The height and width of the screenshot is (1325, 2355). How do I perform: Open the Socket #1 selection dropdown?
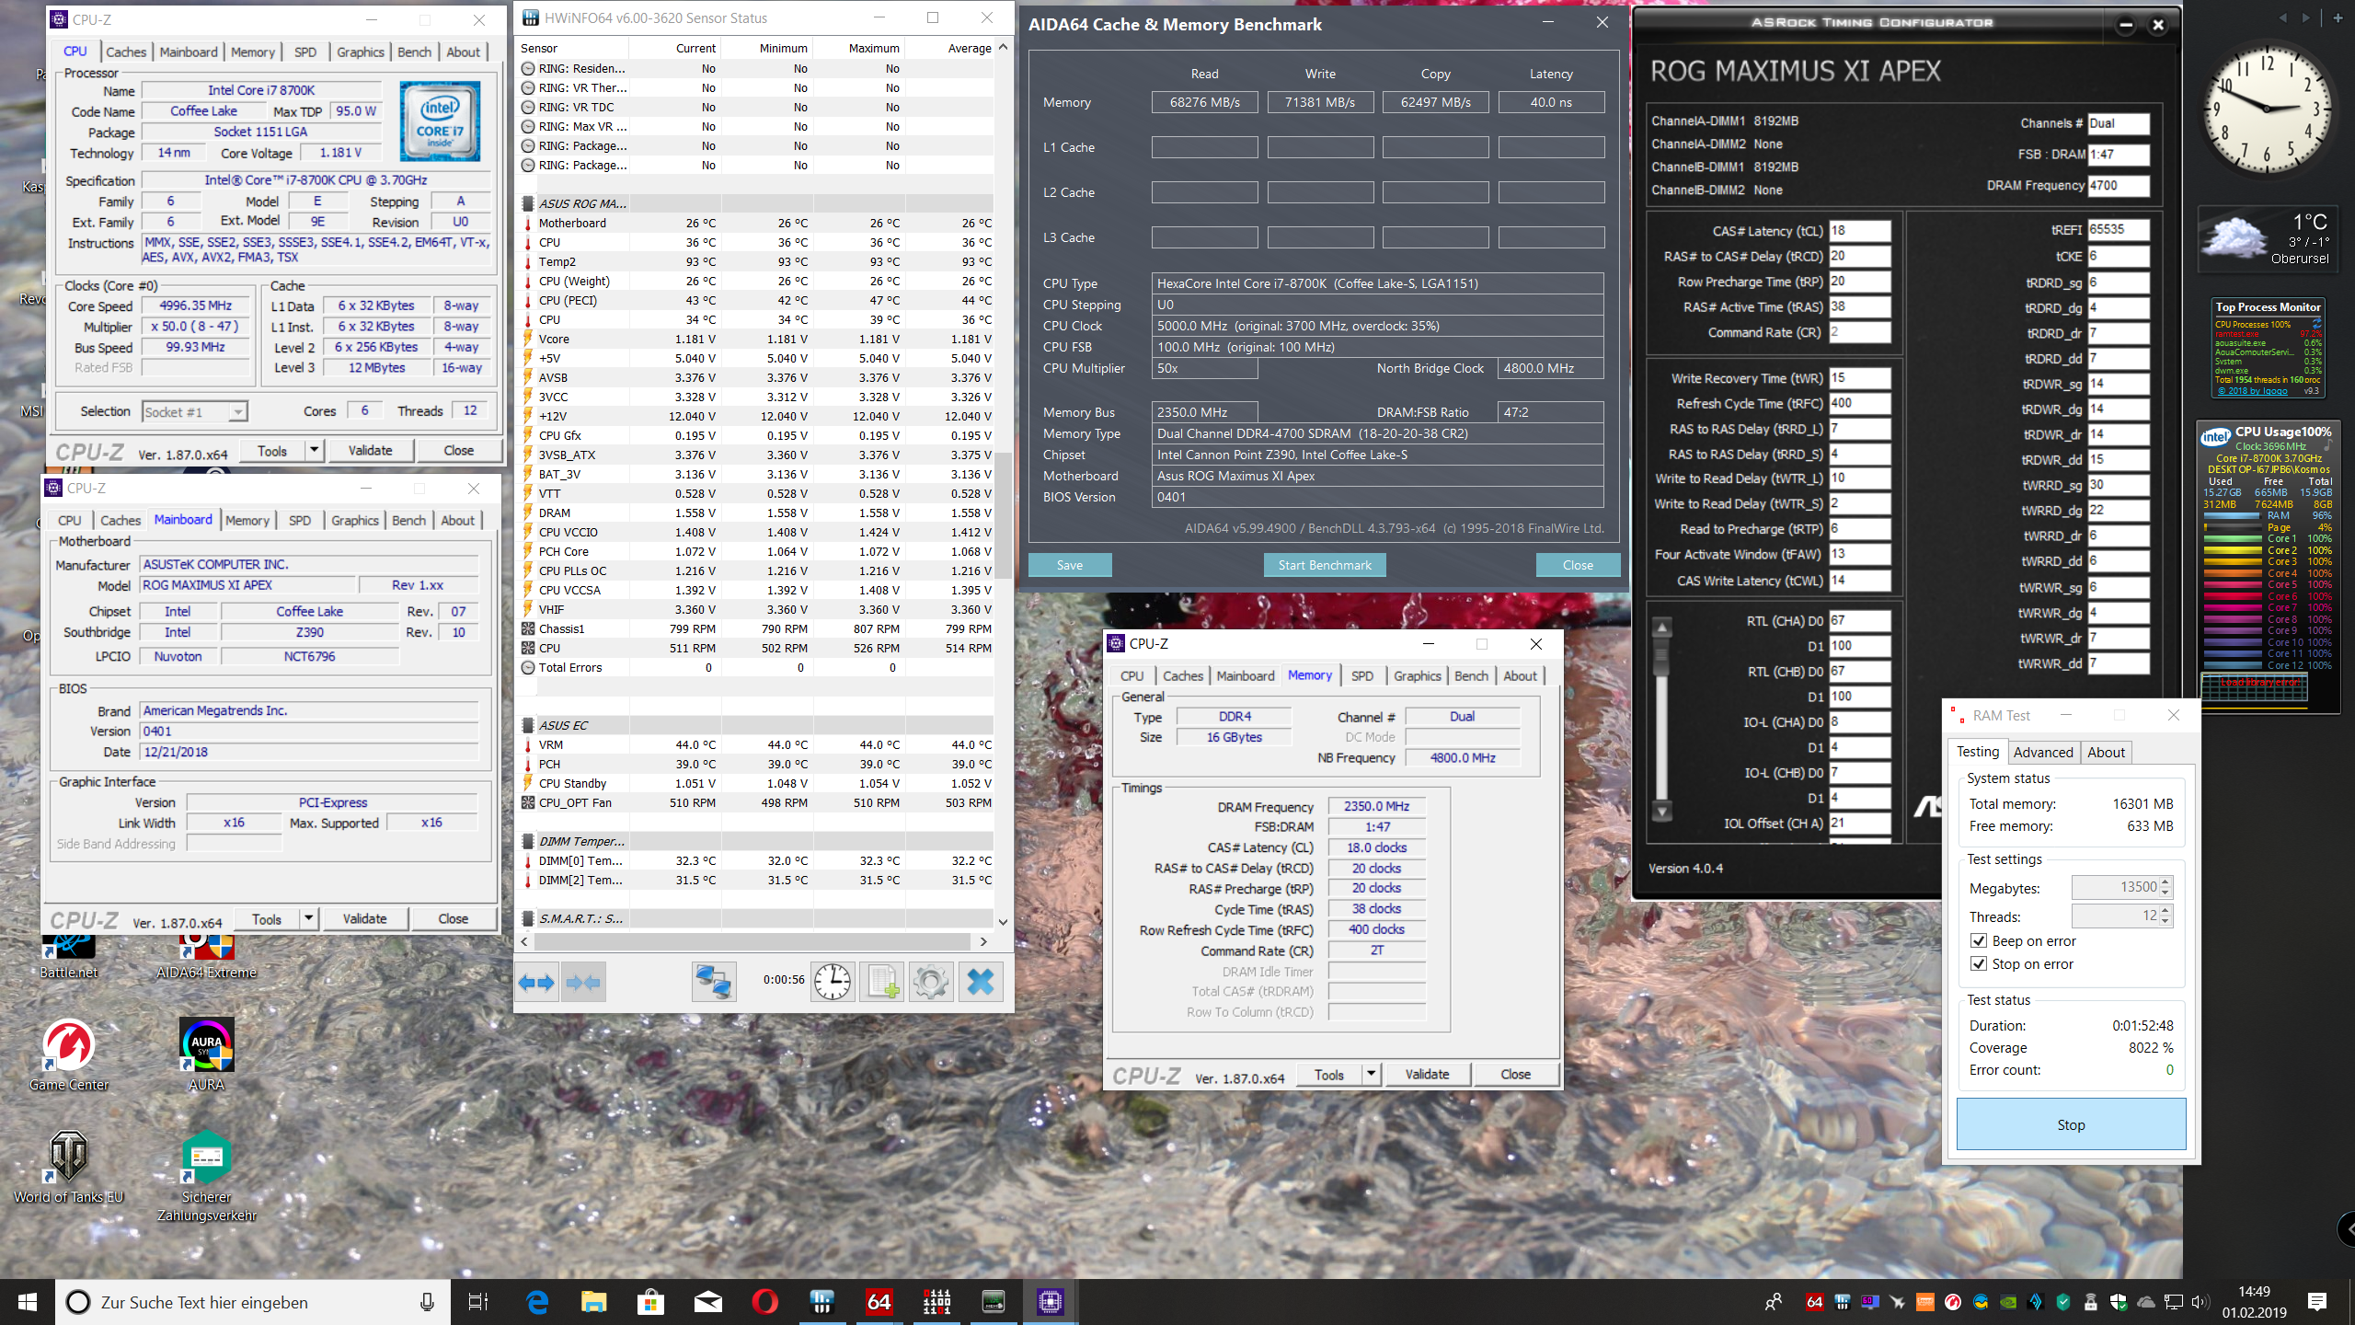click(x=236, y=411)
